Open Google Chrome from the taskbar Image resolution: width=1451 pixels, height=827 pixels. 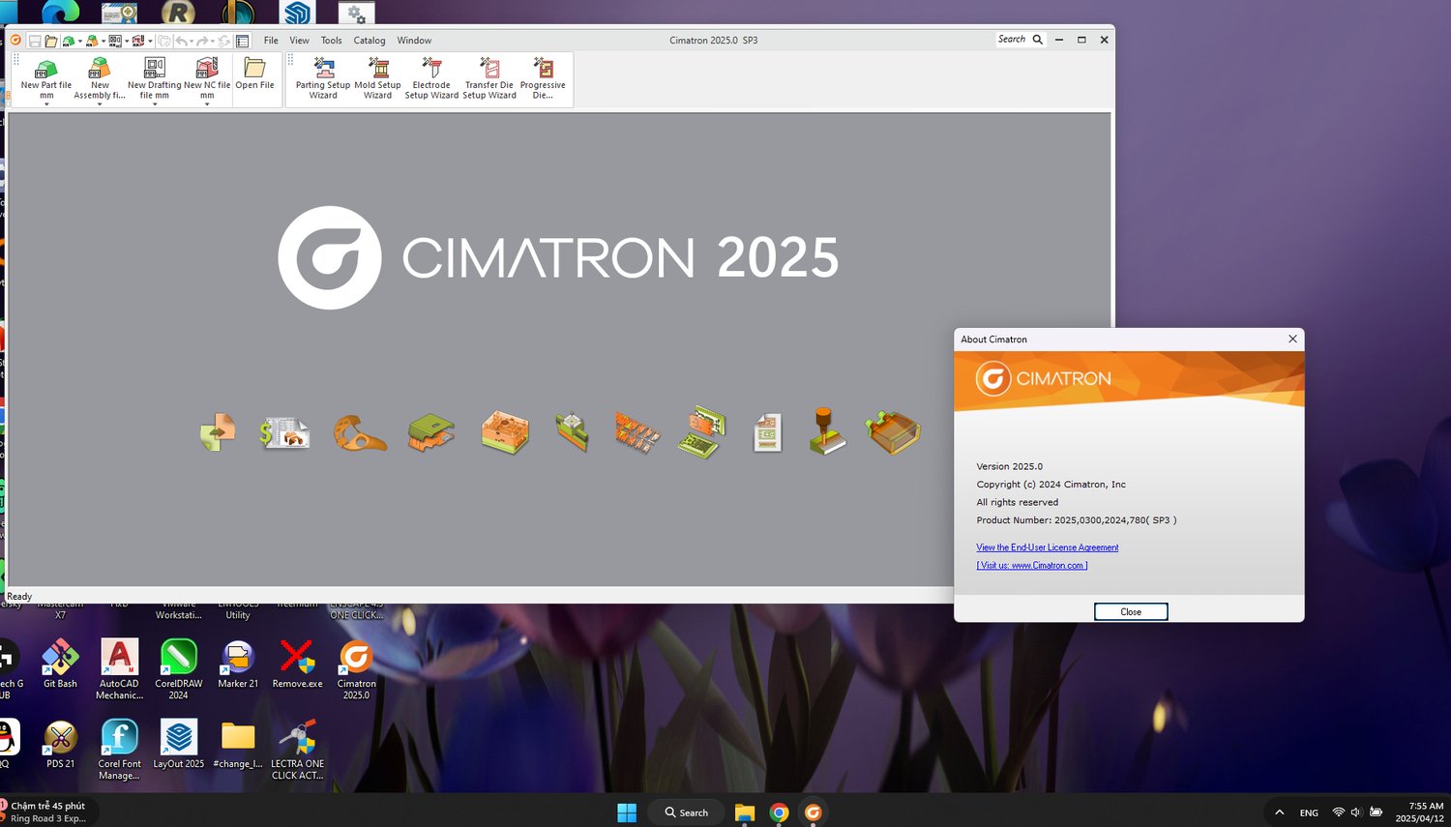779,812
